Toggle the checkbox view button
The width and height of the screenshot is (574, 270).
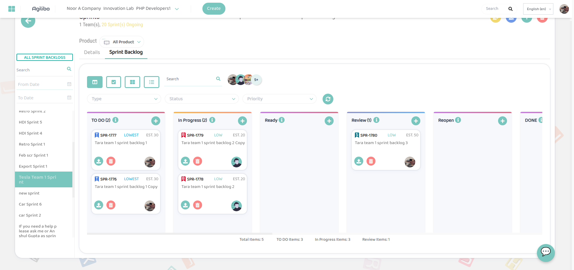pos(114,82)
